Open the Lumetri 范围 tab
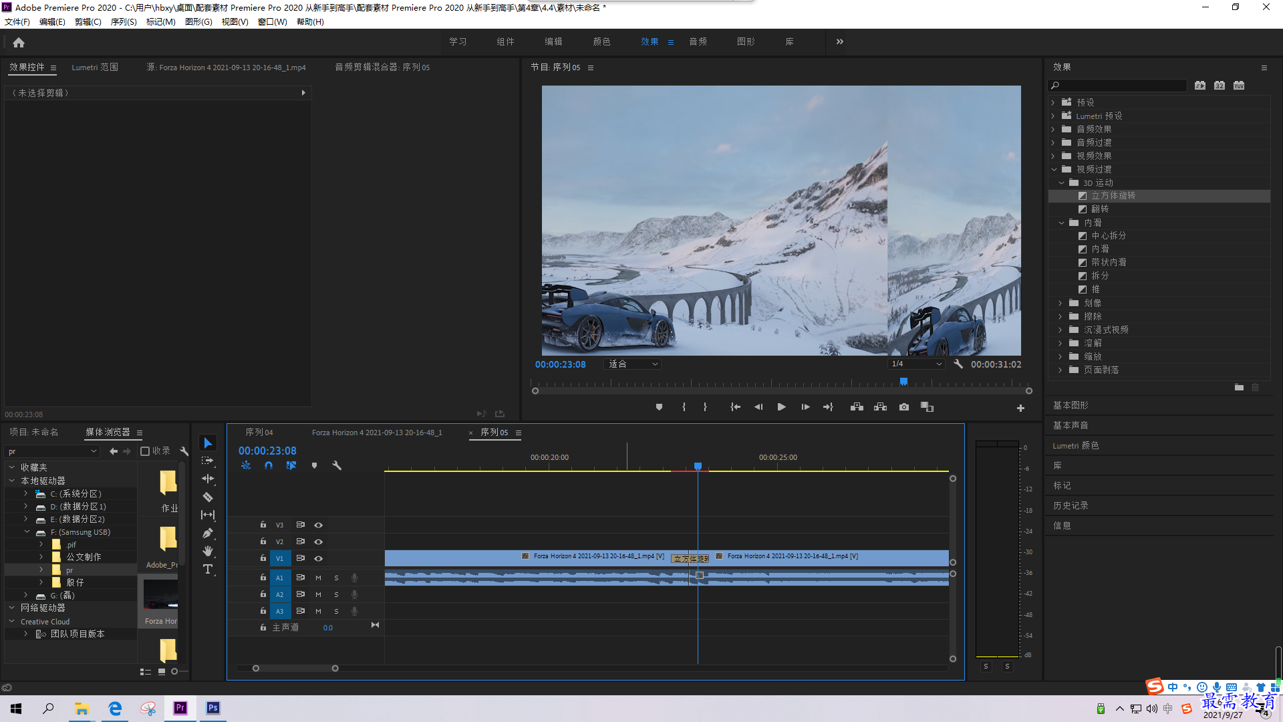 coord(95,67)
